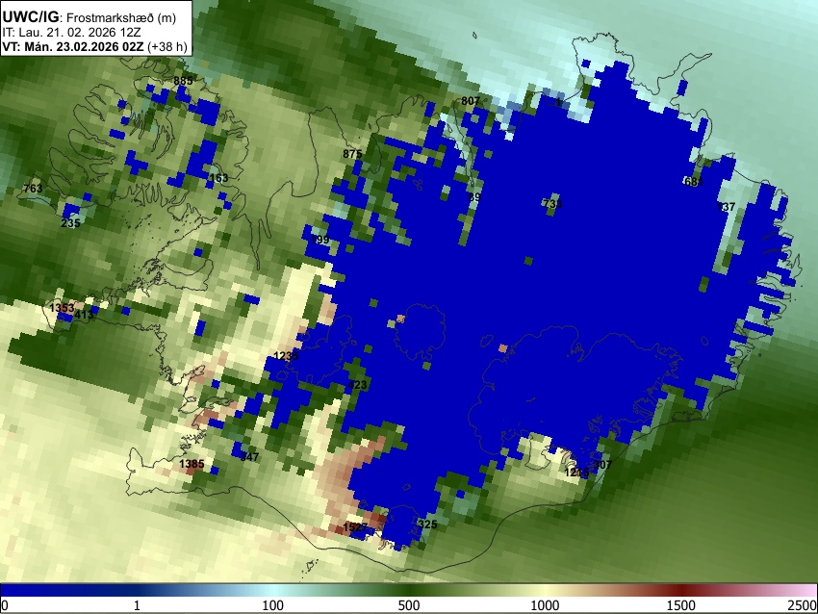
Task: Click the map value 1215
Action: 577,473
